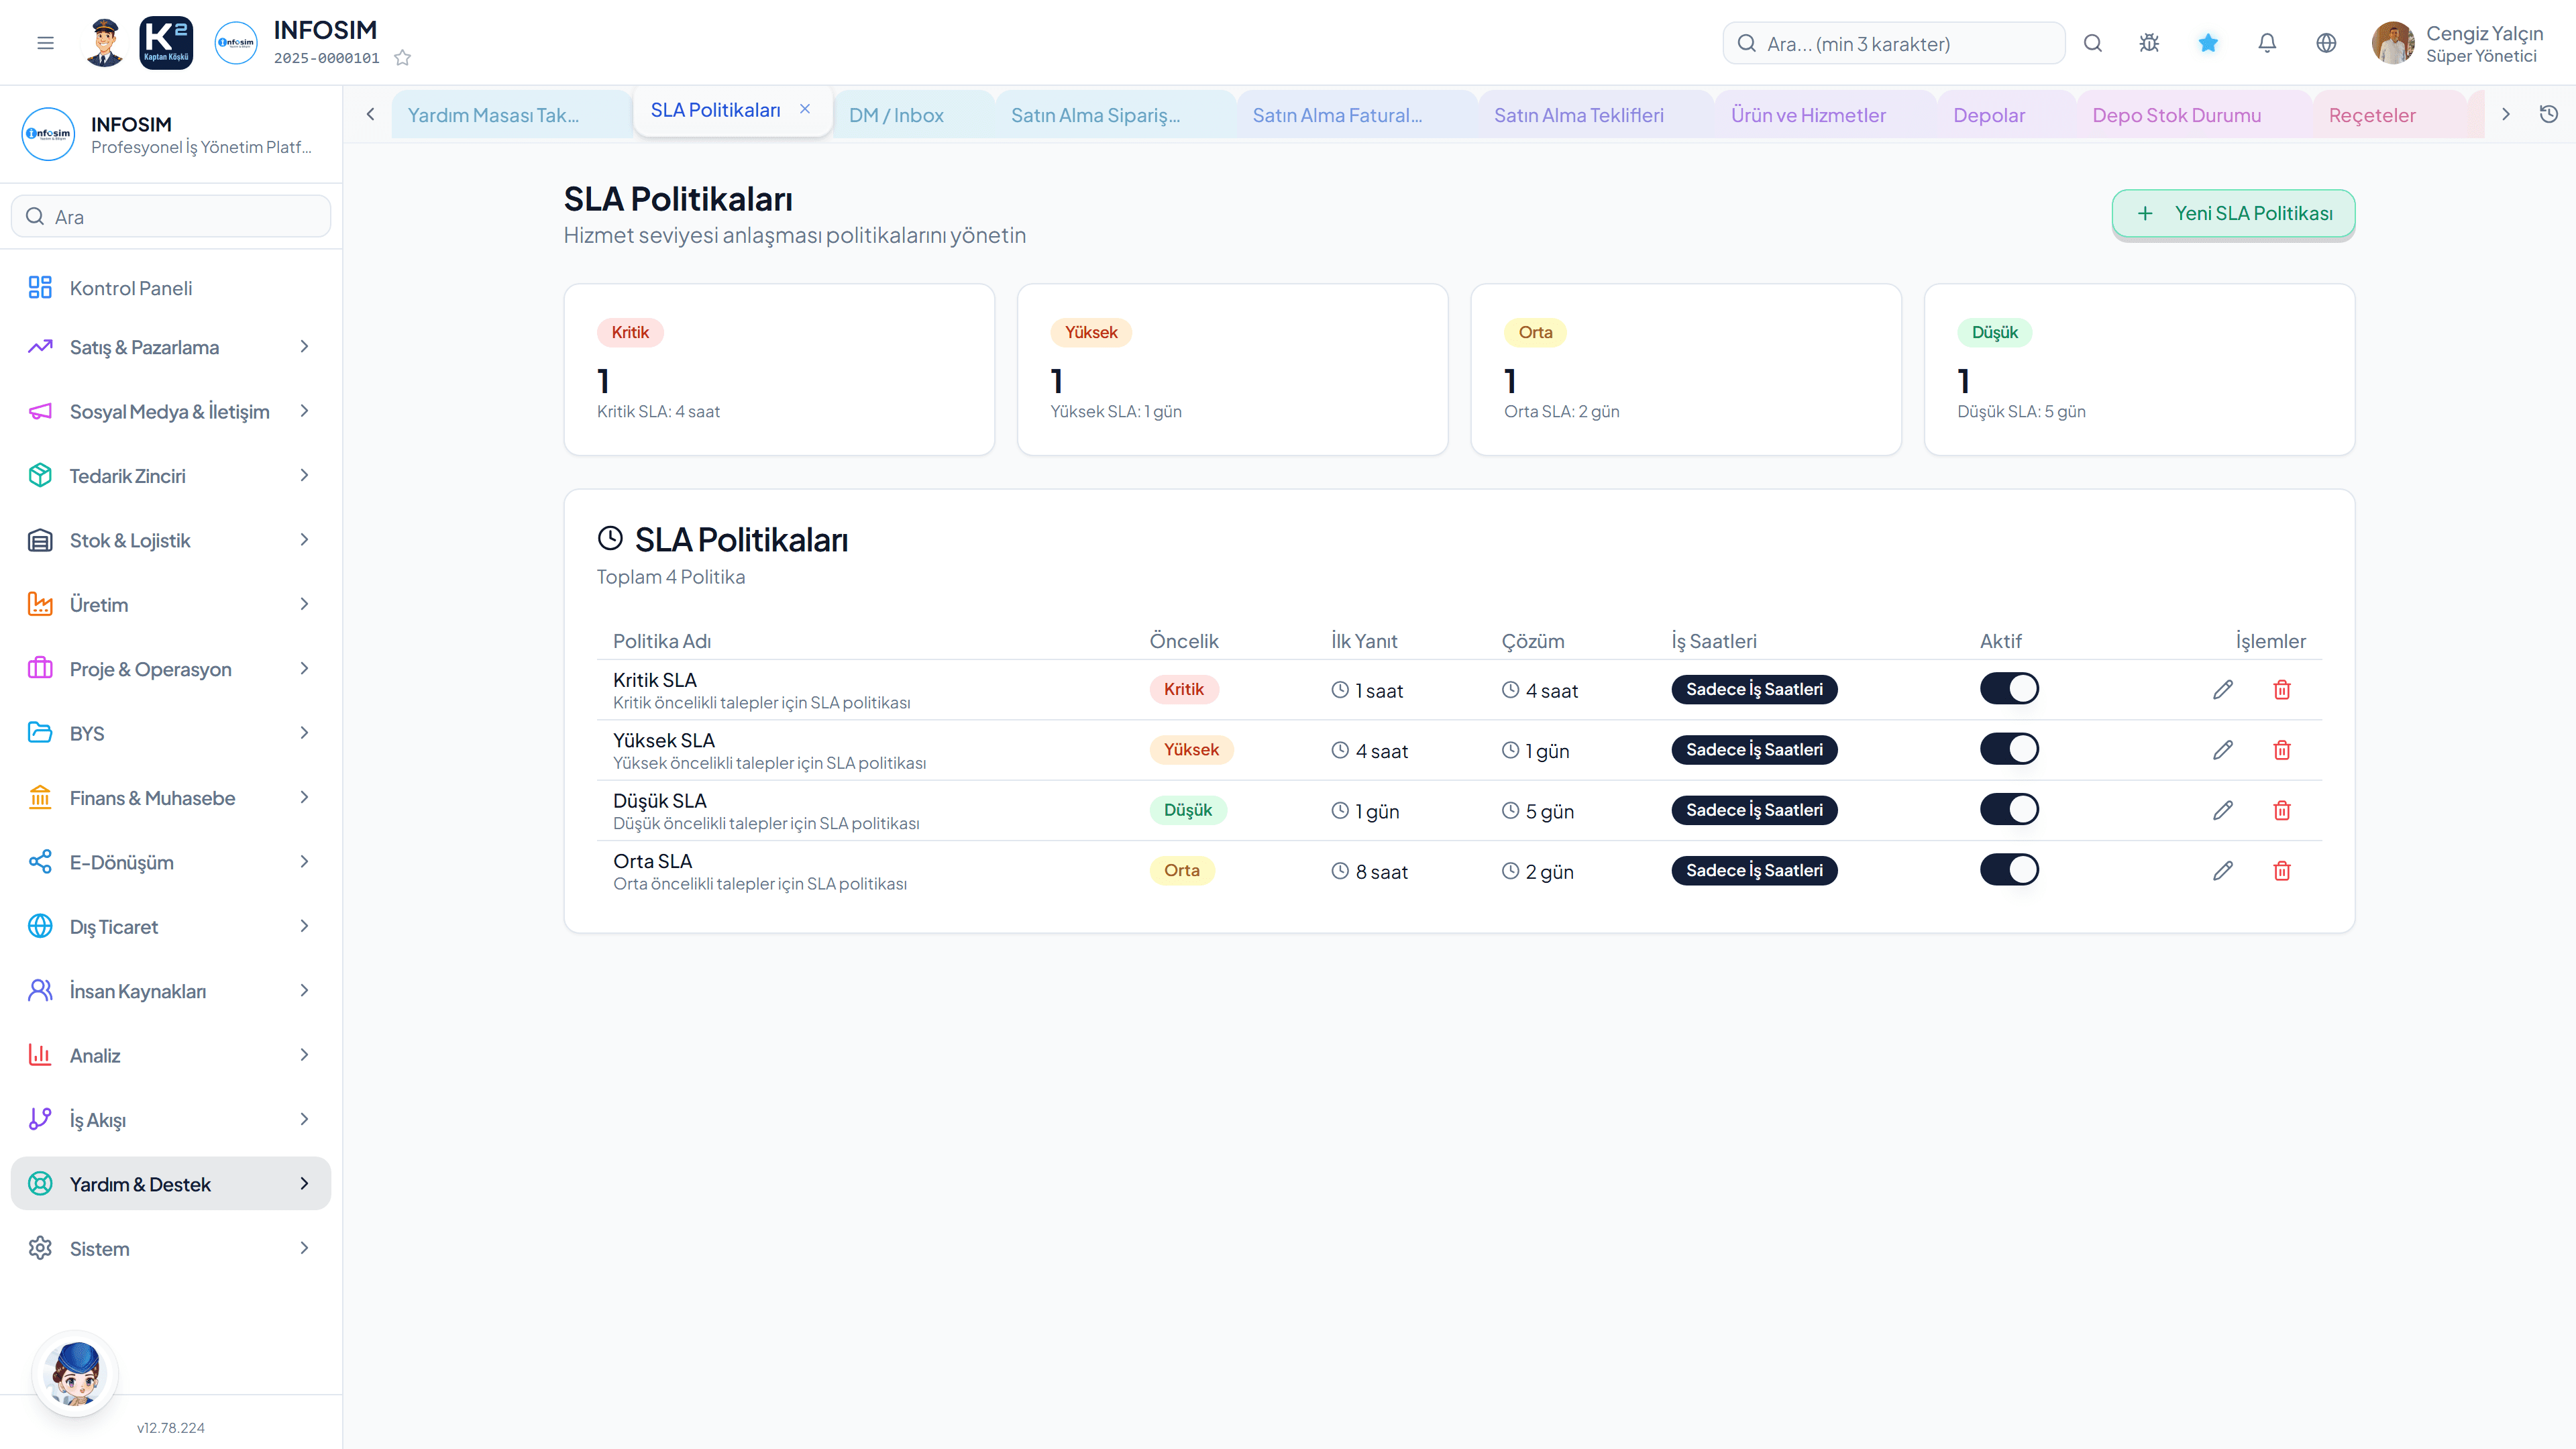Viewport: 2576px width, 1449px height.
Task: Expand E-Dönüşüm menu
Action: (x=170, y=862)
